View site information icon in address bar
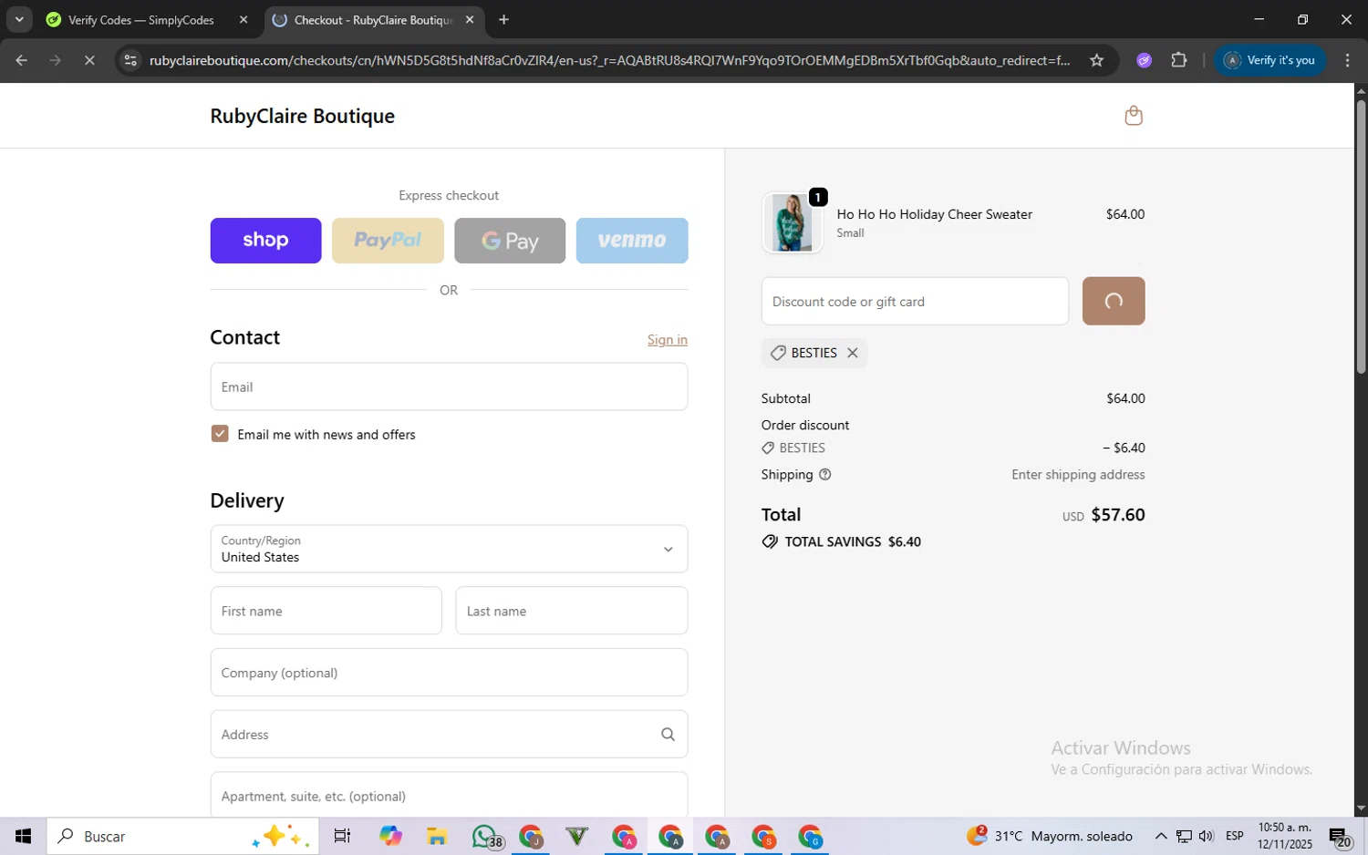 tap(130, 60)
